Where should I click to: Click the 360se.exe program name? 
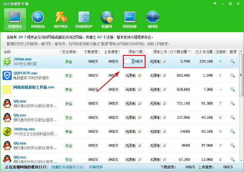click(23, 59)
